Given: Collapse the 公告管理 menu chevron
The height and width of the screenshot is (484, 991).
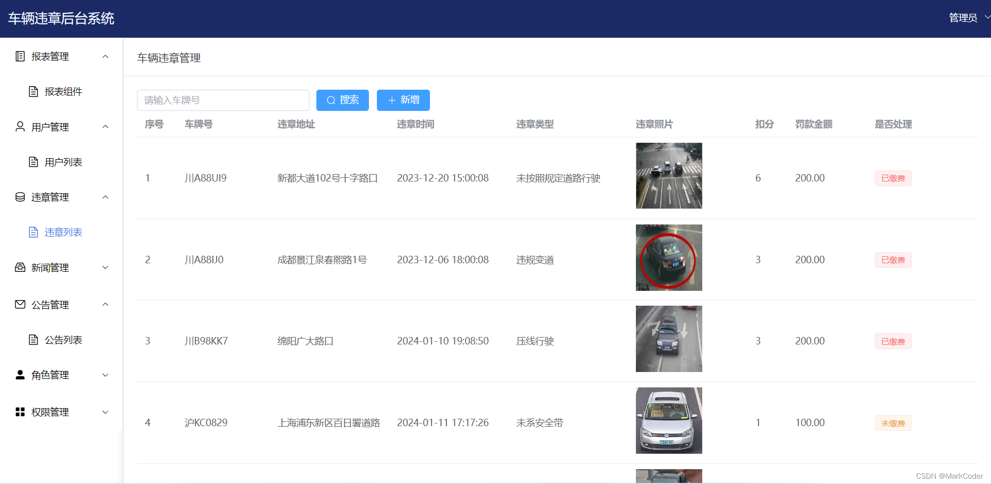Looking at the screenshot, I should point(105,304).
